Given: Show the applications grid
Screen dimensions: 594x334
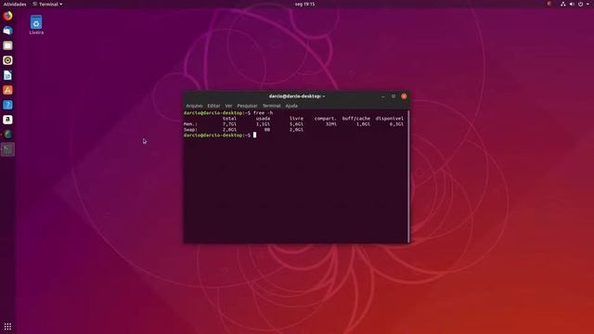Looking at the screenshot, I should pos(7,326).
